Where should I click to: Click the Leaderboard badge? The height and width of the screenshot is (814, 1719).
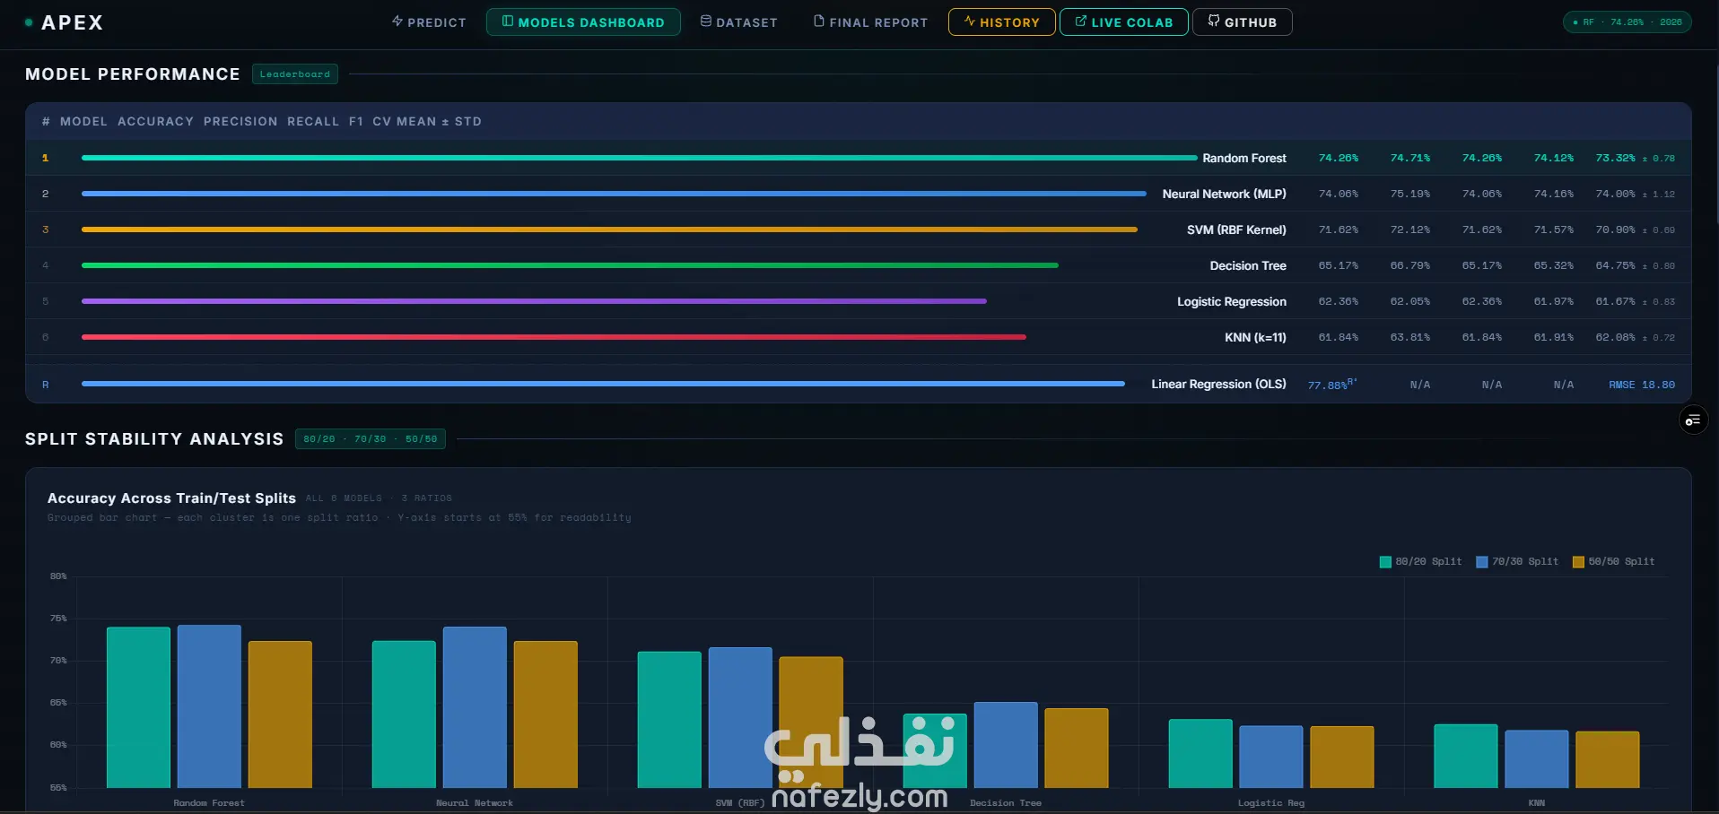click(x=295, y=74)
